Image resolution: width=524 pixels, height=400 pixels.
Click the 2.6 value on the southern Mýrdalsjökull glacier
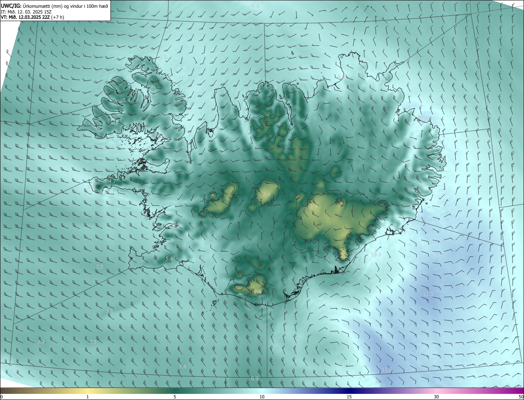[257, 292]
